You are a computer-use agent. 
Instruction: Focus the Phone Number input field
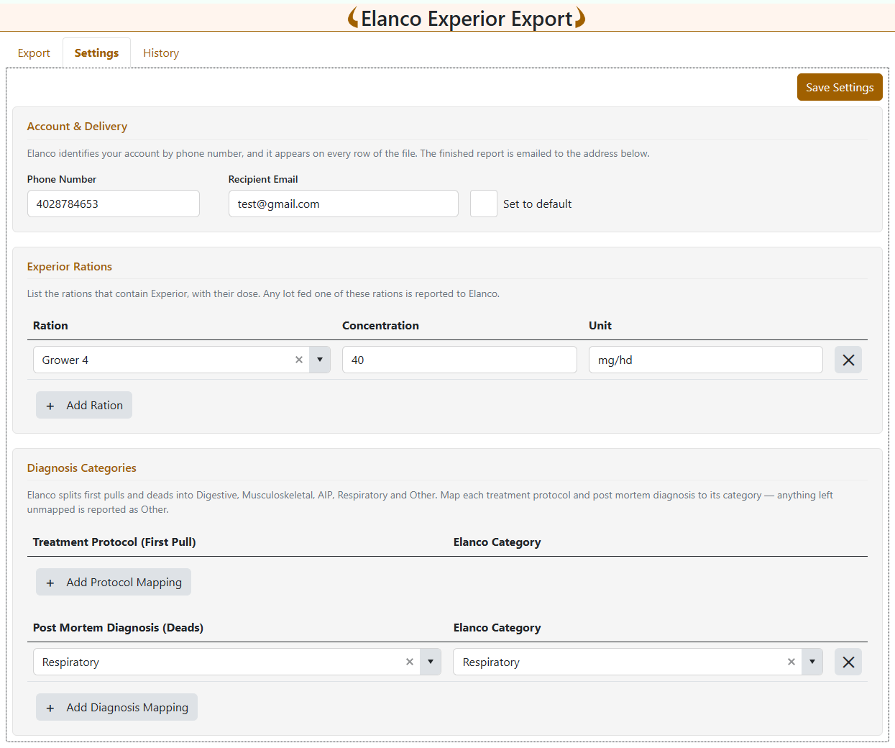pyautogui.click(x=114, y=204)
